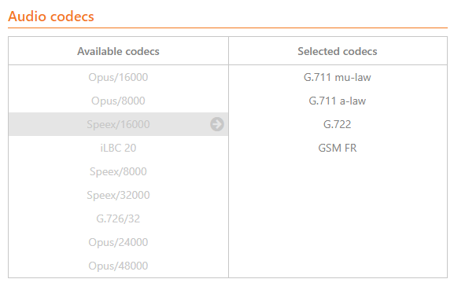Choose the Speex/16000 codec row
This screenshot has height=290, width=454.
[118, 124]
